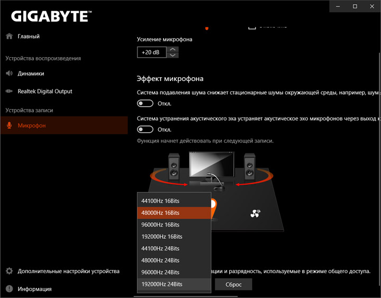Viewport: 381px width, 298px height.
Task: Choose 48000Hz 16Bits format
Action: click(x=174, y=213)
